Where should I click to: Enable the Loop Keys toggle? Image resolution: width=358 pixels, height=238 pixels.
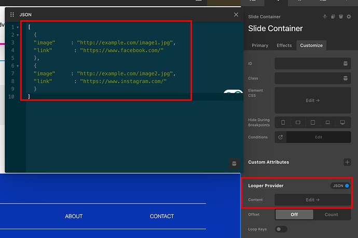pos(281,229)
